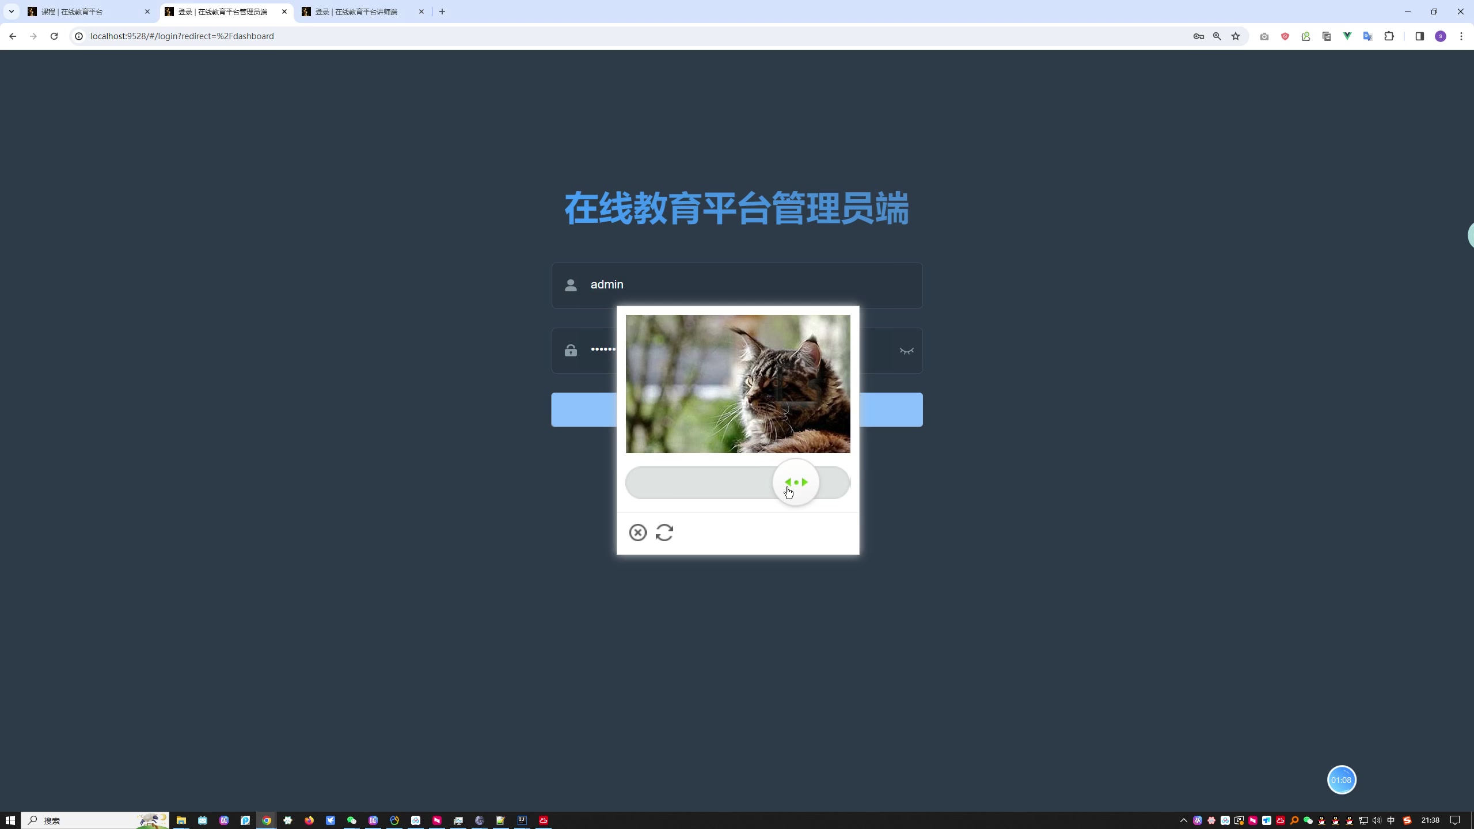Open Bilibili app on taskbar

click(203, 820)
